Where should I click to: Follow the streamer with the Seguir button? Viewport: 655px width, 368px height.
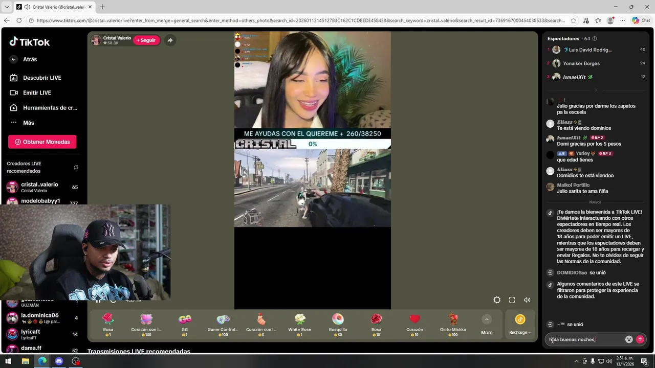146,40
